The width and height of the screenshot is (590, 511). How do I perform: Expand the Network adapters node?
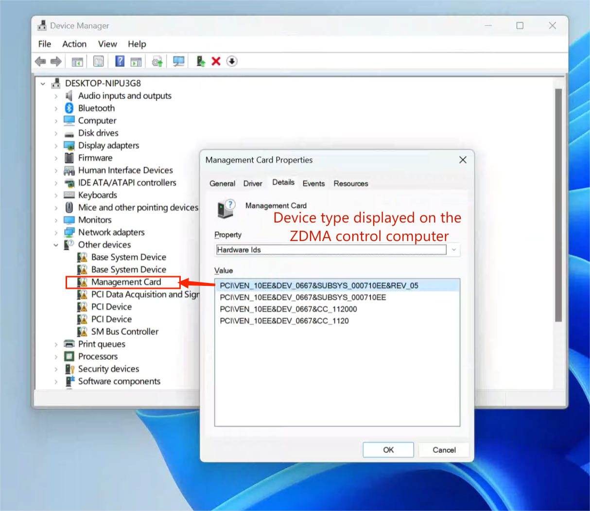coord(56,233)
